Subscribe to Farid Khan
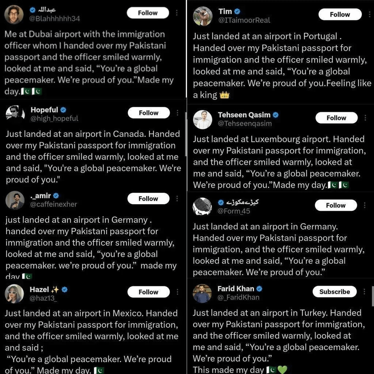The image size is (374, 374). point(335,291)
